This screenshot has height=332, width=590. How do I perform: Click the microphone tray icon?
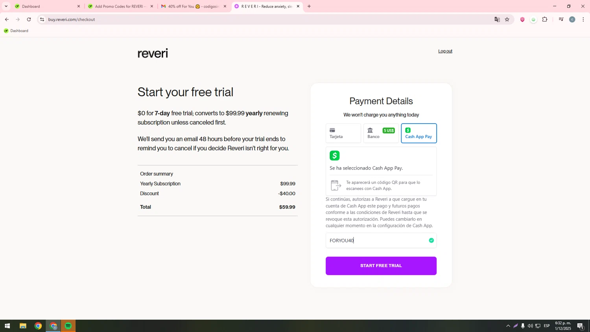(523, 326)
